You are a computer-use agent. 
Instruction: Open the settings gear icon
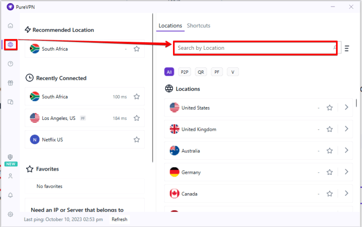pos(10,214)
